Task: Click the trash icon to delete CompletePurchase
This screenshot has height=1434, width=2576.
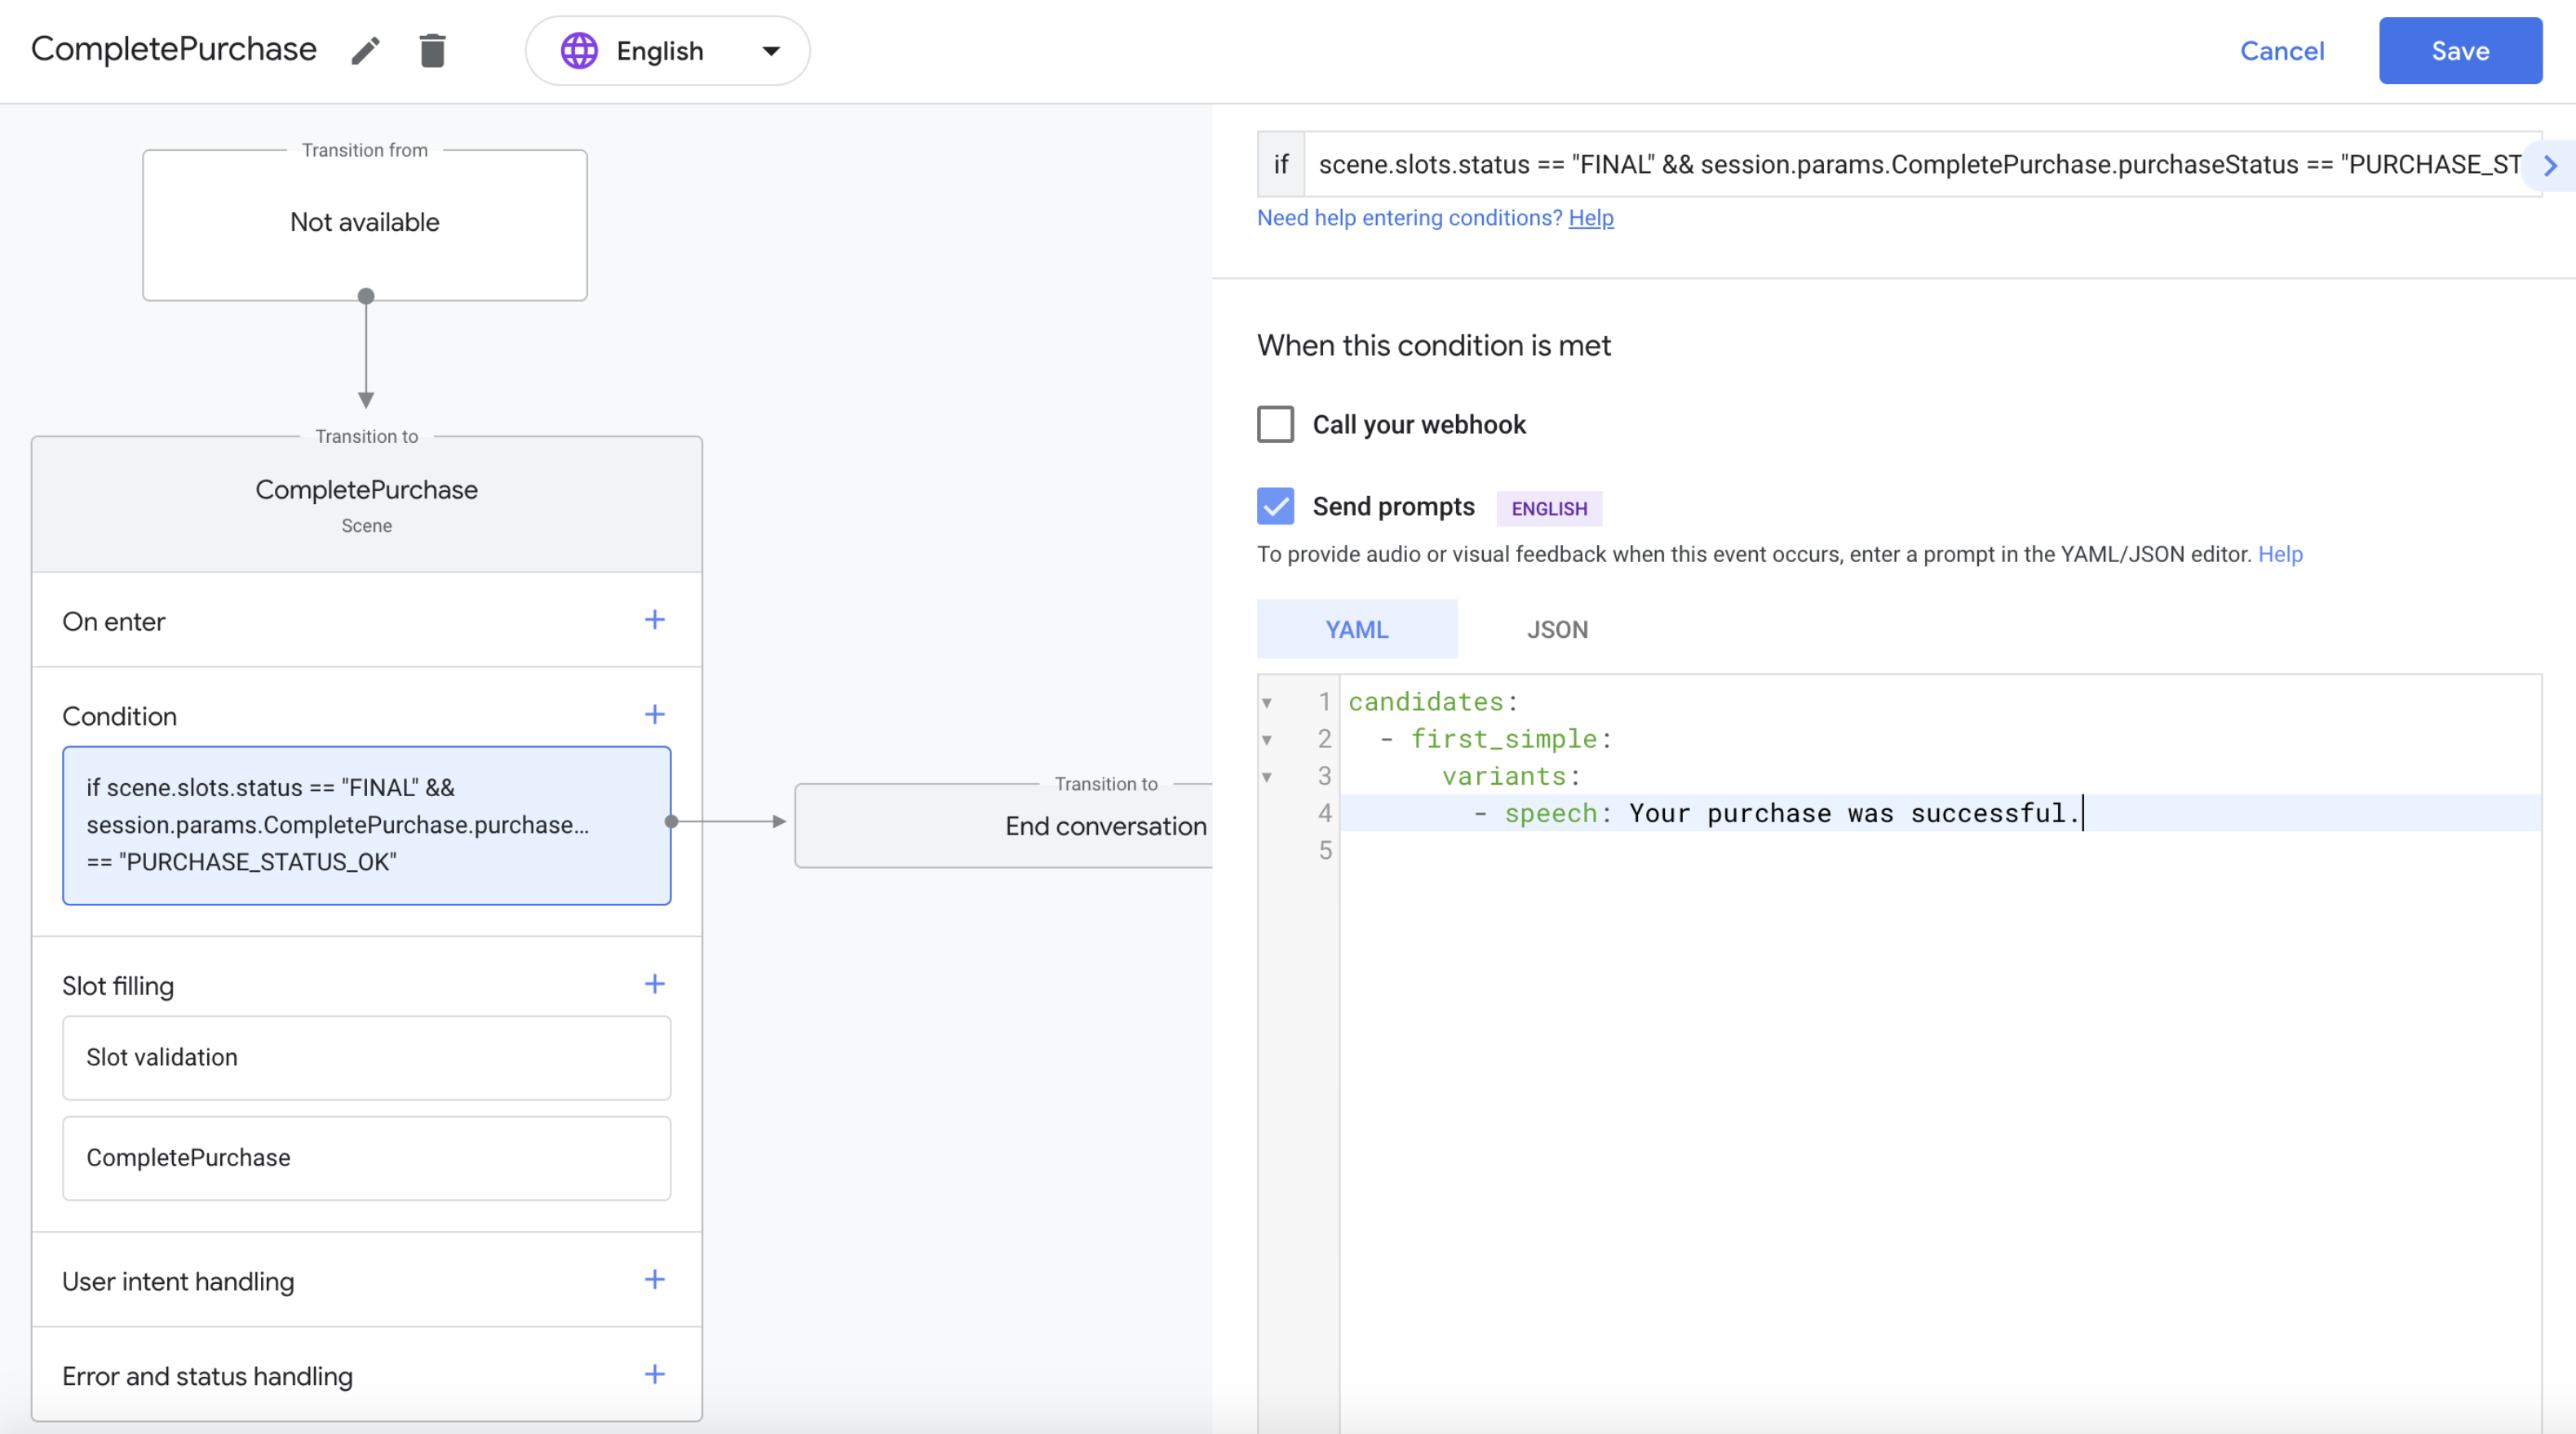Action: (x=432, y=51)
